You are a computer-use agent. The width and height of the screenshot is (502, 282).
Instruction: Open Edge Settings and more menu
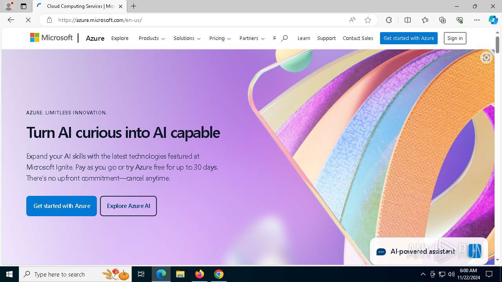477,20
